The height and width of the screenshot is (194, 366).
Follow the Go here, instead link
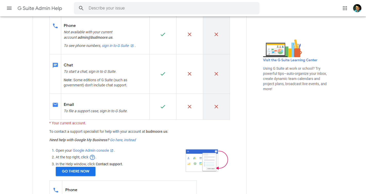pos(123,140)
